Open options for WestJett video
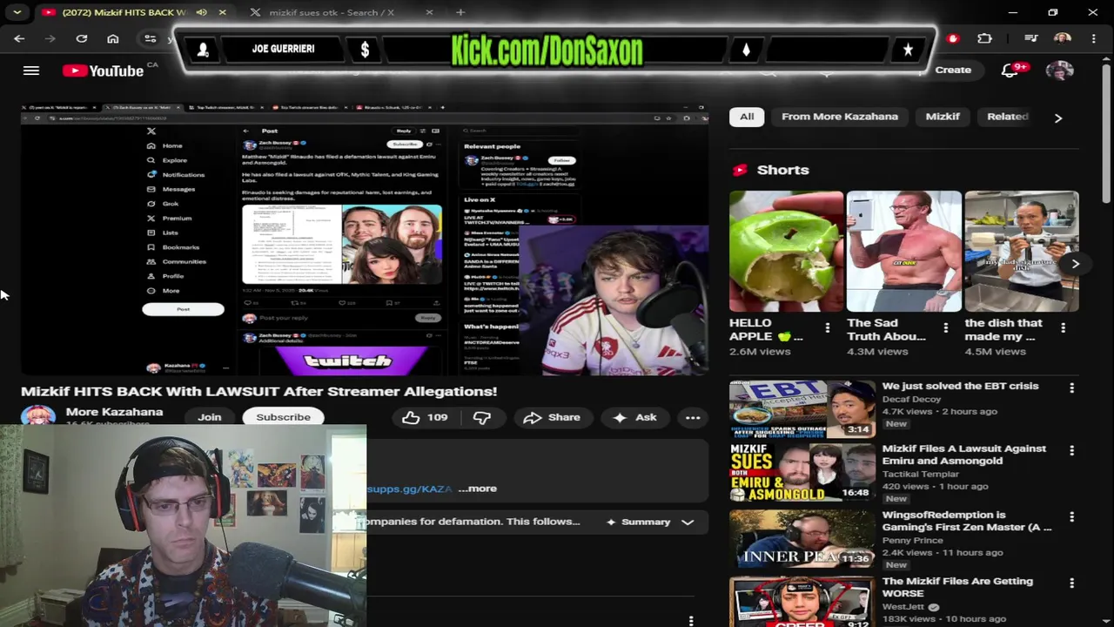 [1071, 583]
